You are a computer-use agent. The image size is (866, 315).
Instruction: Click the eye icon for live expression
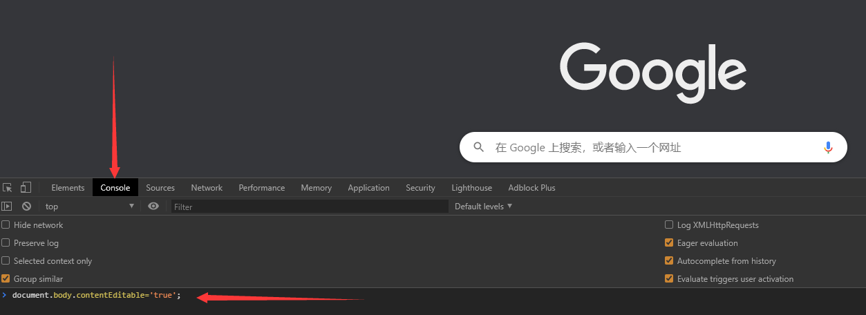coord(153,207)
